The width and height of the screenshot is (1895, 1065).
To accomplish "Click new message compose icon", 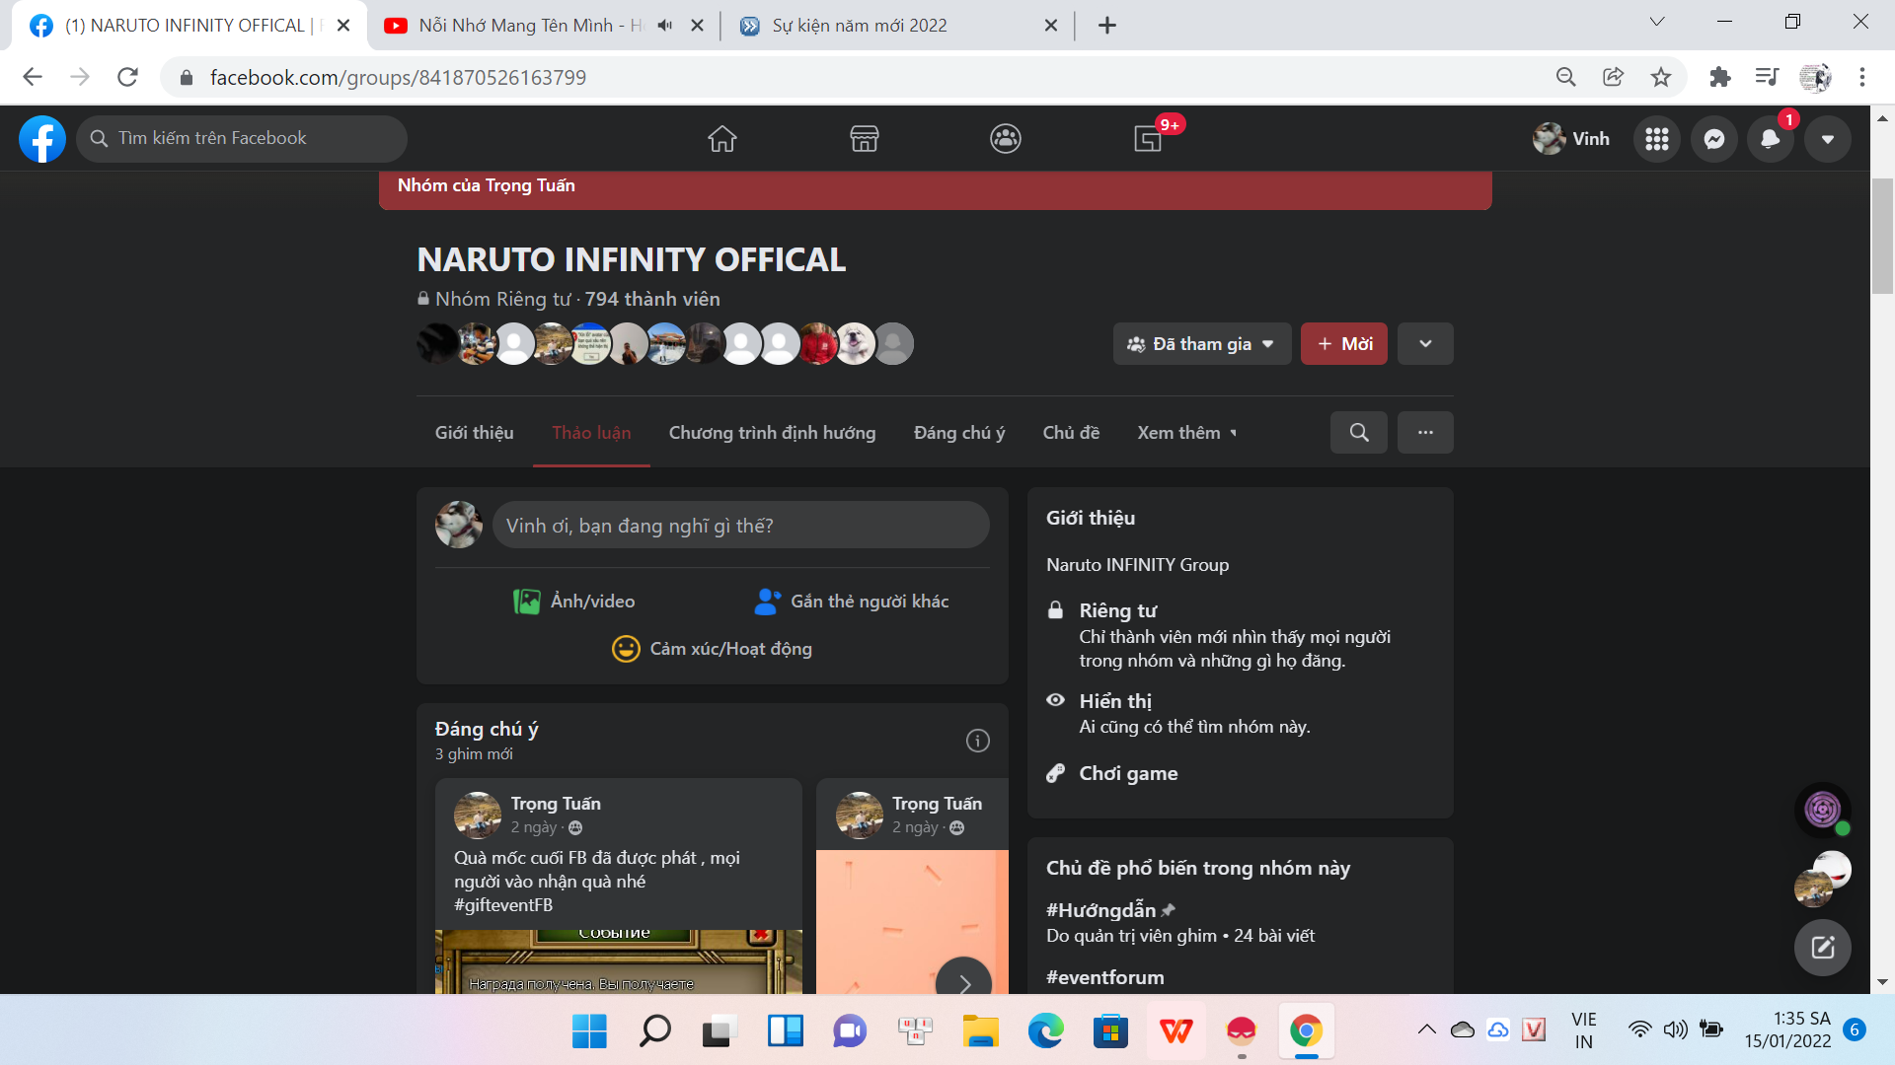I will point(1823,948).
